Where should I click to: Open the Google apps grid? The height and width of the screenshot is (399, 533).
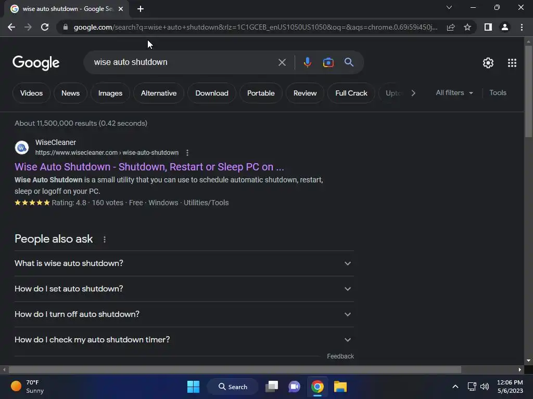pyautogui.click(x=512, y=63)
